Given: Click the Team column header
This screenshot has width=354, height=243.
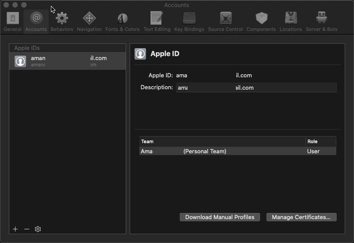Looking at the screenshot, I should click(x=223, y=141).
